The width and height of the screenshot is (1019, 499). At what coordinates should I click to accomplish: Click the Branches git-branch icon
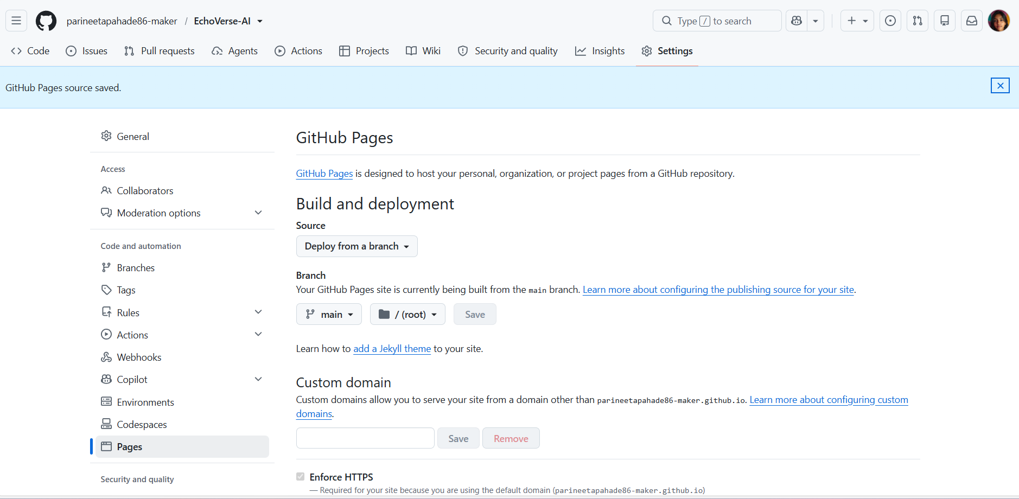(106, 267)
